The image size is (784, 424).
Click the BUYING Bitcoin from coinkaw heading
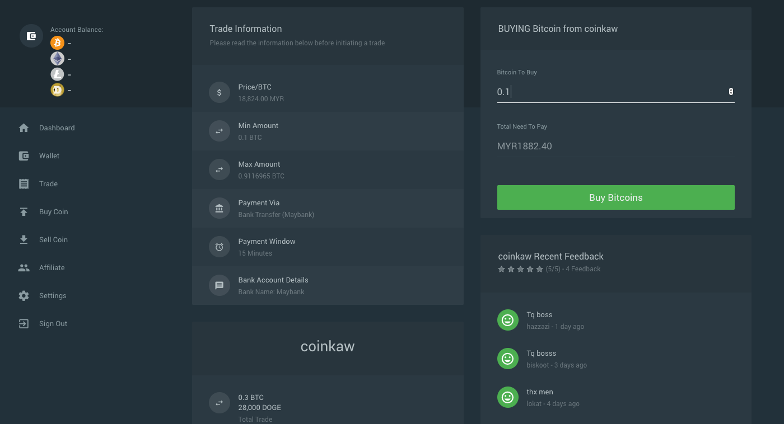click(558, 29)
